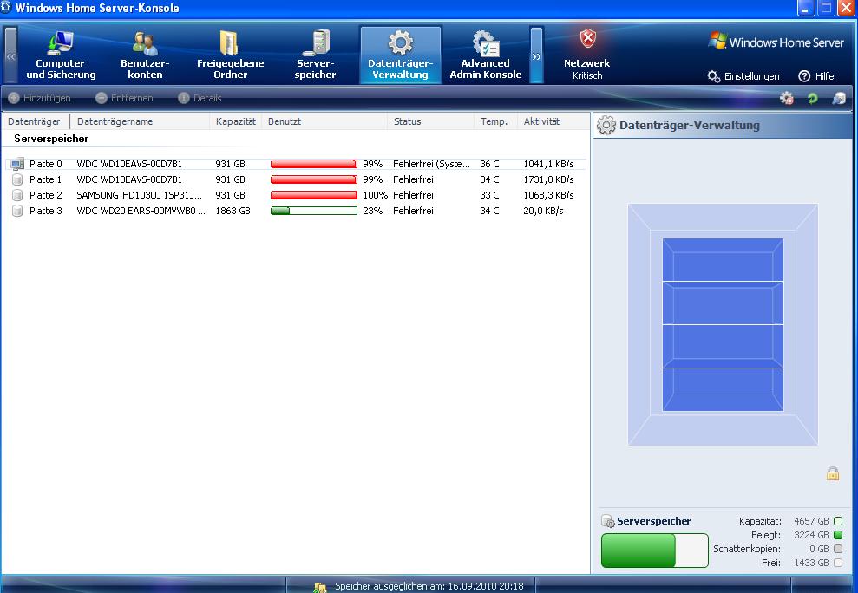Screen dimensions: 858x593
Task: Select the Platte 0 system disk icon
Action: point(17,164)
